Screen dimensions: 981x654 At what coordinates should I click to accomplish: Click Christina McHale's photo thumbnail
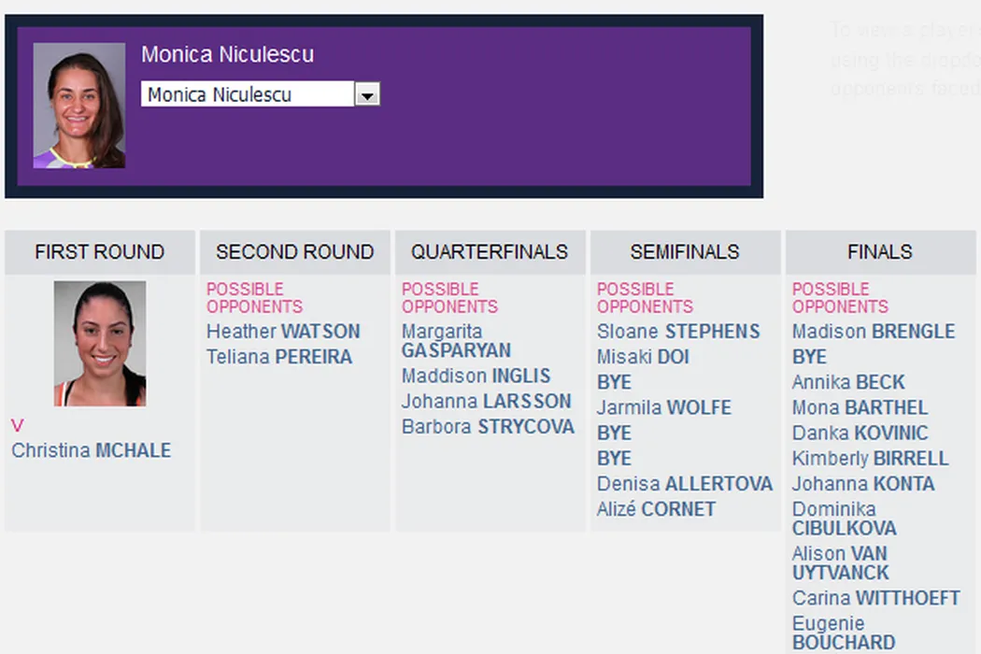tap(100, 344)
